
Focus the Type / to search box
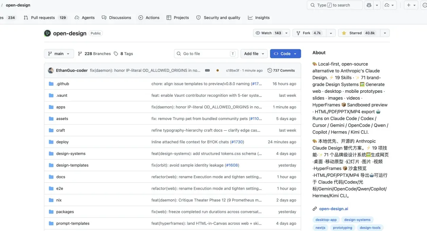point(335,5)
